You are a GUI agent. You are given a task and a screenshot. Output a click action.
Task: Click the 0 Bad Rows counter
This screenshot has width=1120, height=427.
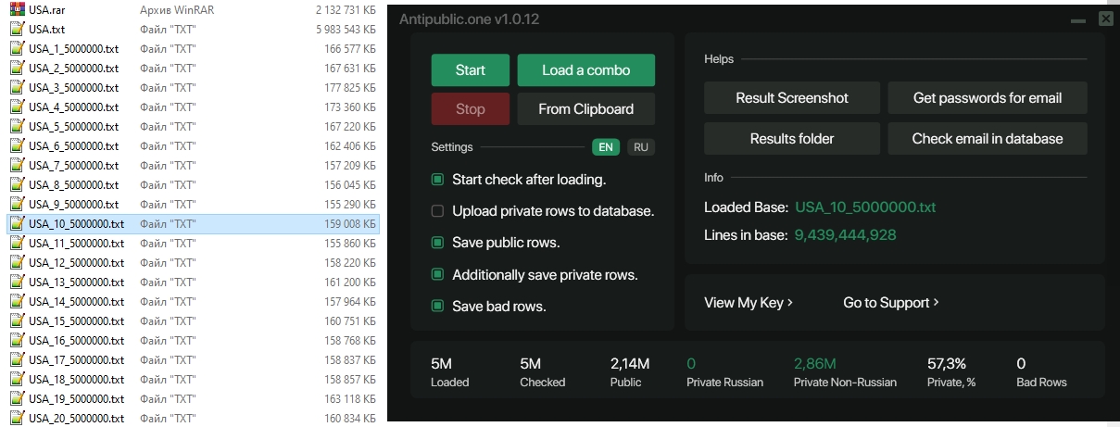pos(1021,364)
